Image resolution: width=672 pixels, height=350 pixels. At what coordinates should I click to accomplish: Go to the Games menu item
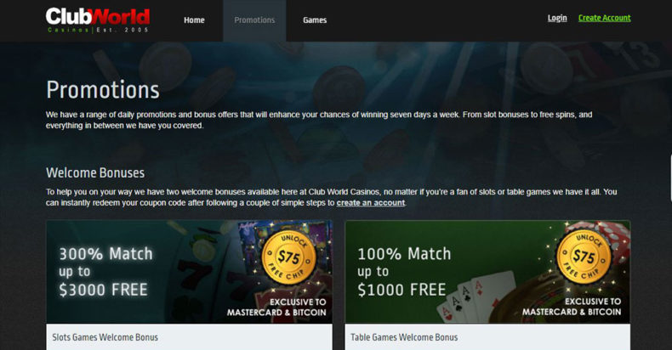315,20
